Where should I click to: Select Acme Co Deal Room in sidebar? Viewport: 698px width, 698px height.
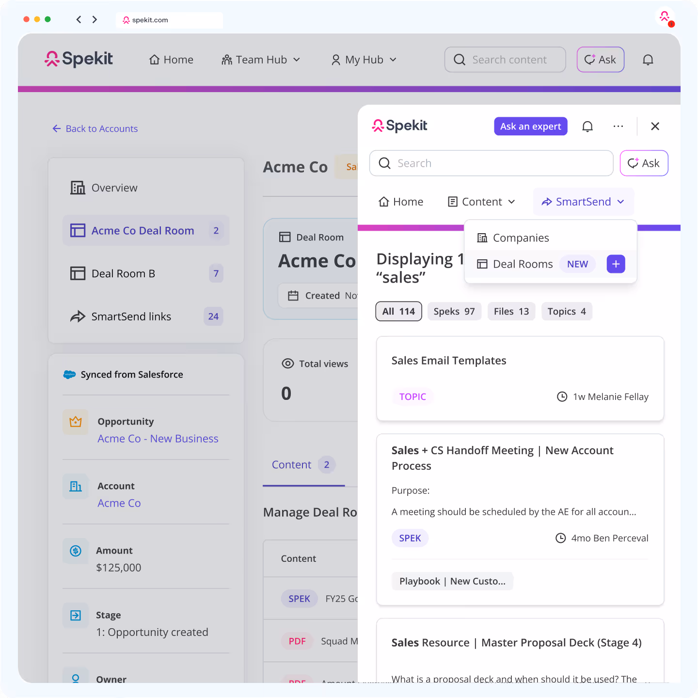[146, 230]
